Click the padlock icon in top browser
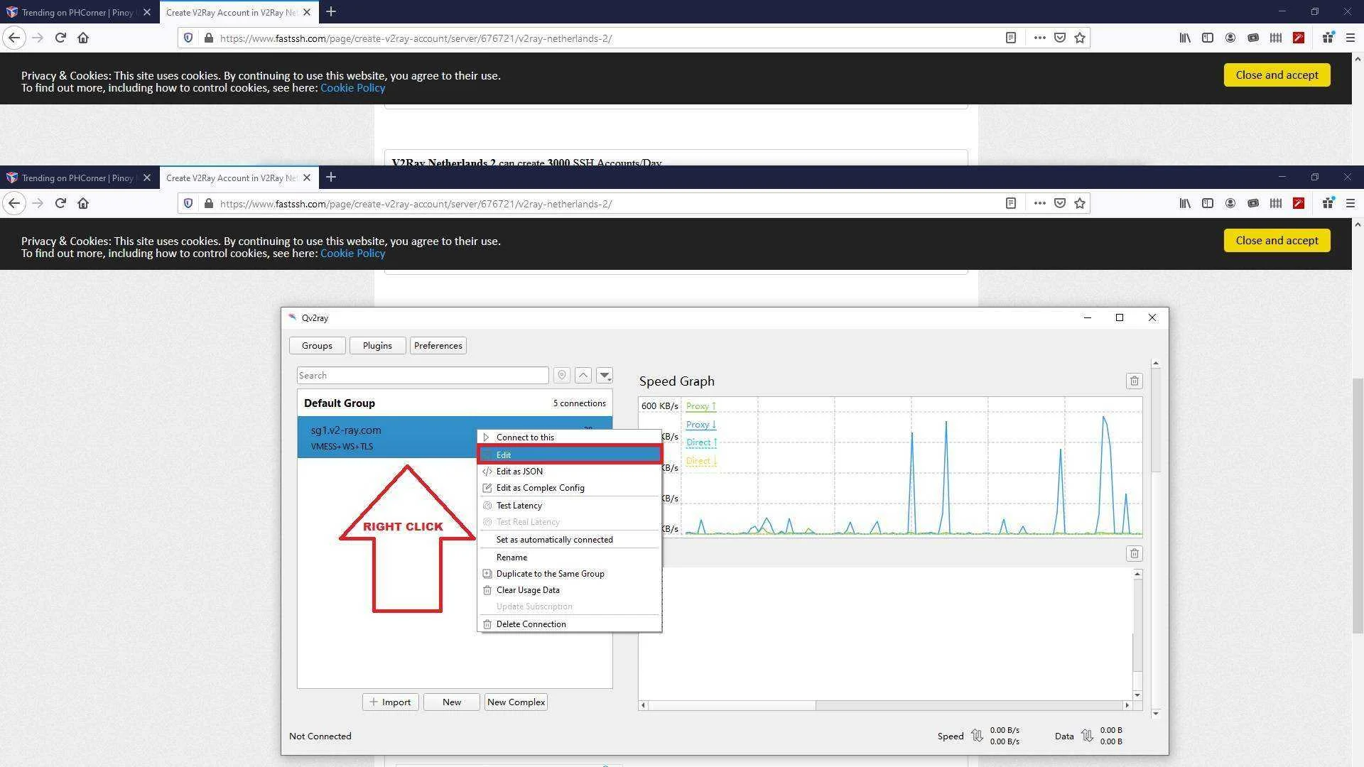1364x767 pixels. point(208,38)
